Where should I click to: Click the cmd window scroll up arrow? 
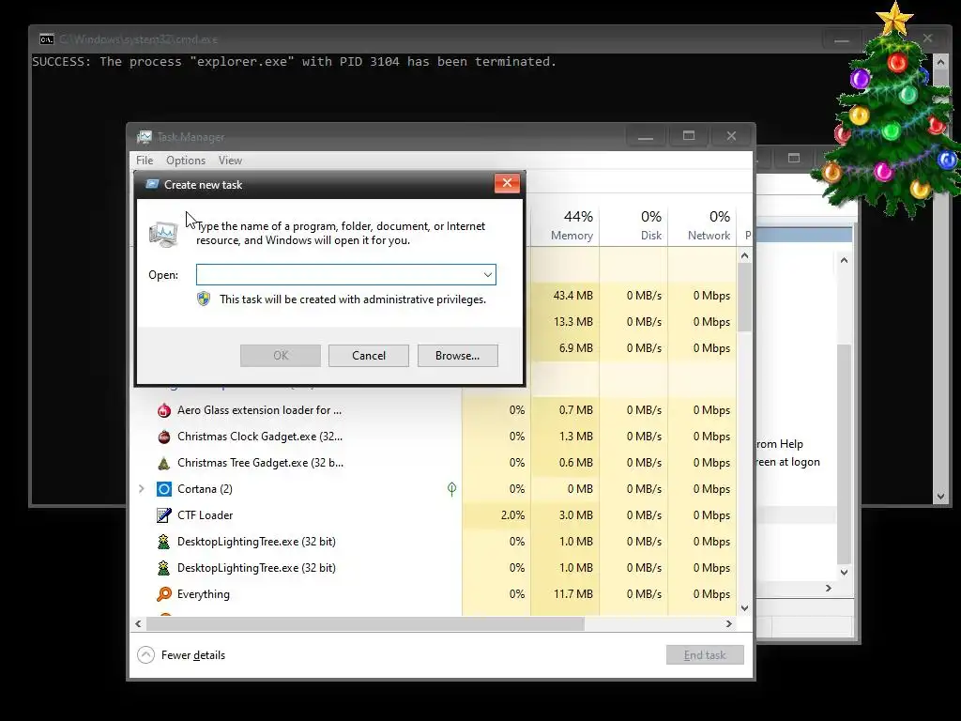pos(940,61)
